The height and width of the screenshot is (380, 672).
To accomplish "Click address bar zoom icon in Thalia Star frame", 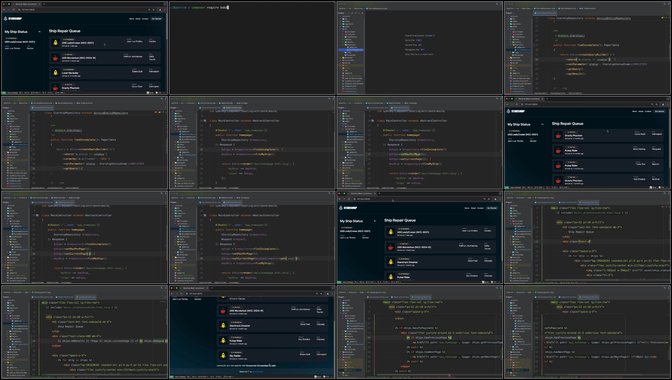I will (652, 104).
